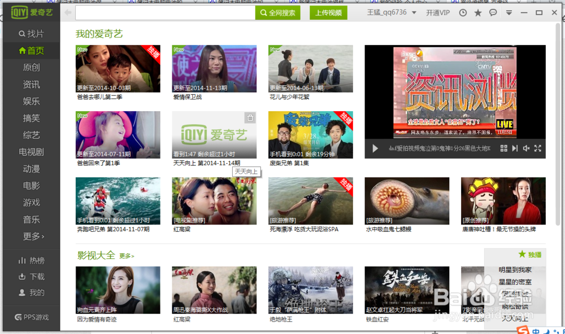Select 首页 in the sidebar
This screenshot has height=334, width=565.
(31, 50)
